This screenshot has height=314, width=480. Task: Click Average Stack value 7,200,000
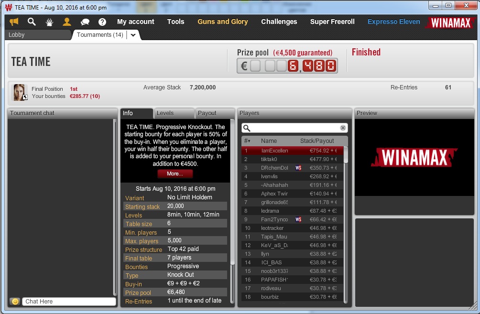(203, 87)
